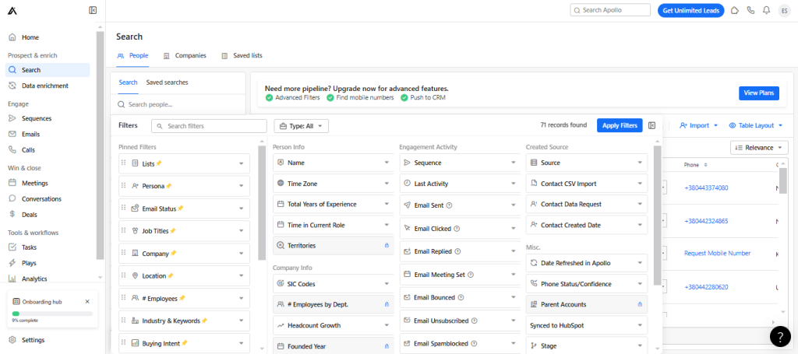Screen dimensions: 798x354
Task: Click the pinned filters panel scrollbar
Action: (x=262, y=203)
